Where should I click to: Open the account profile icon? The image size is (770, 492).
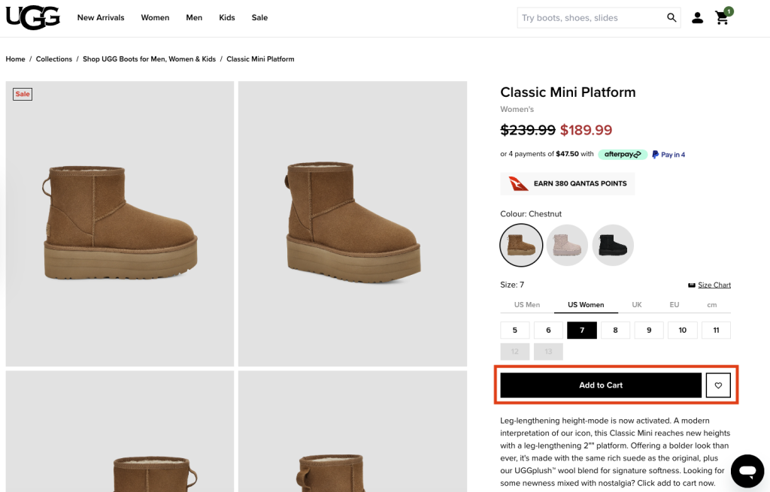tap(698, 18)
